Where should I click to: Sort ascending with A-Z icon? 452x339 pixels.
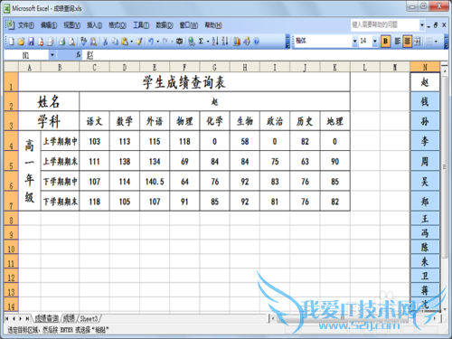[x=215, y=42]
